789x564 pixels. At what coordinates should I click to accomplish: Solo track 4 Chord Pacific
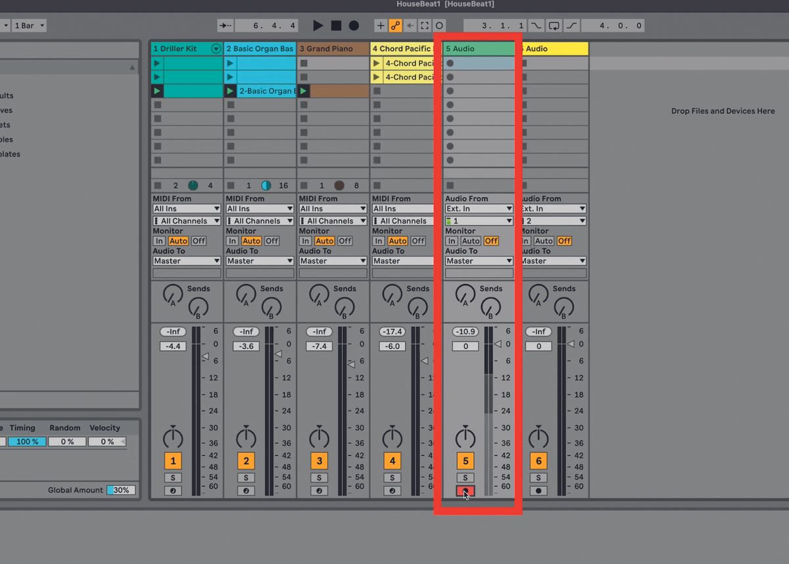click(392, 478)
